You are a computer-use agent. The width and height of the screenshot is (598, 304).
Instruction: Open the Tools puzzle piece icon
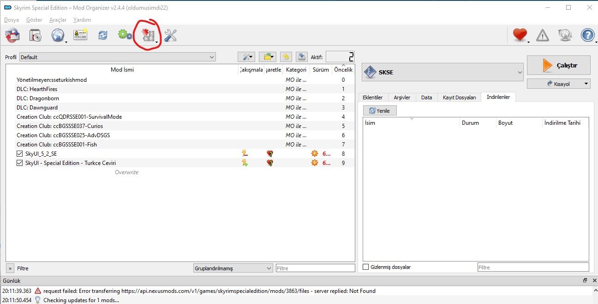pyautogui.click(x=149, y=36)
